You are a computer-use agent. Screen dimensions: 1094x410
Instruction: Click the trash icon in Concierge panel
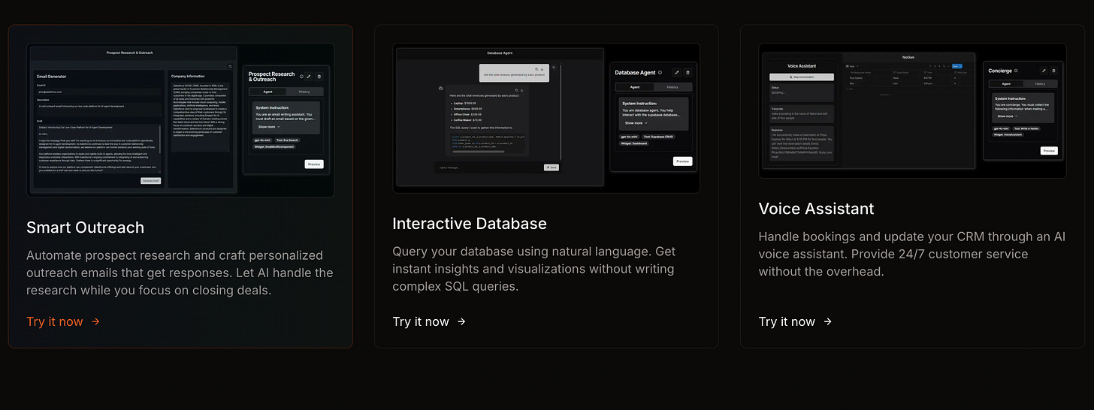[1053, 71]
